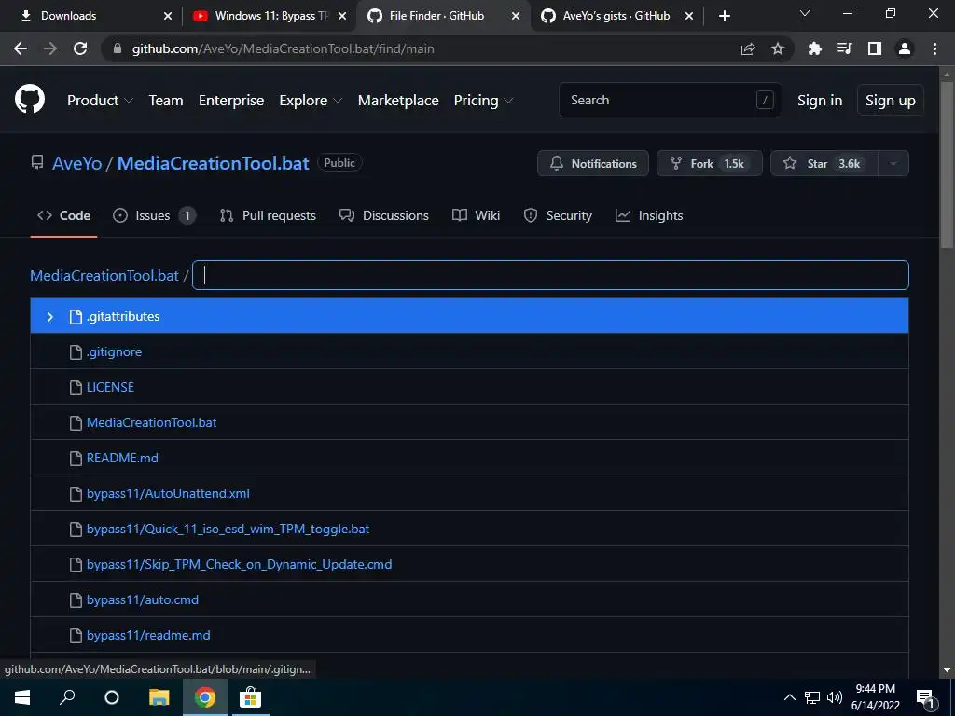Go back using browser back arrow

pyautogui.click(x=21, y=48)
